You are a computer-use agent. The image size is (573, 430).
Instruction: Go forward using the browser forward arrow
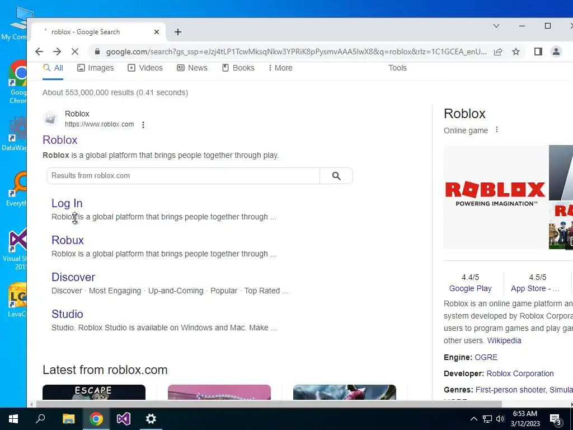57,52
